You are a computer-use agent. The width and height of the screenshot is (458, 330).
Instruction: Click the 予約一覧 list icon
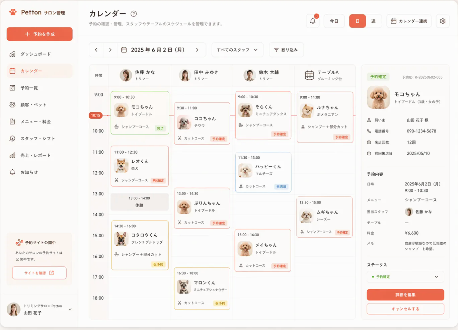tap(12, 88)
